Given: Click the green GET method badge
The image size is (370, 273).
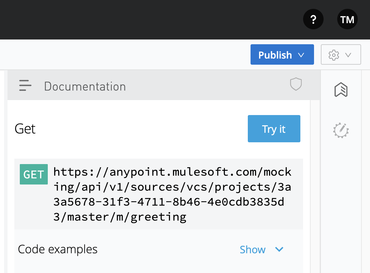Looking at the screenshot, I should pos(33,174).
